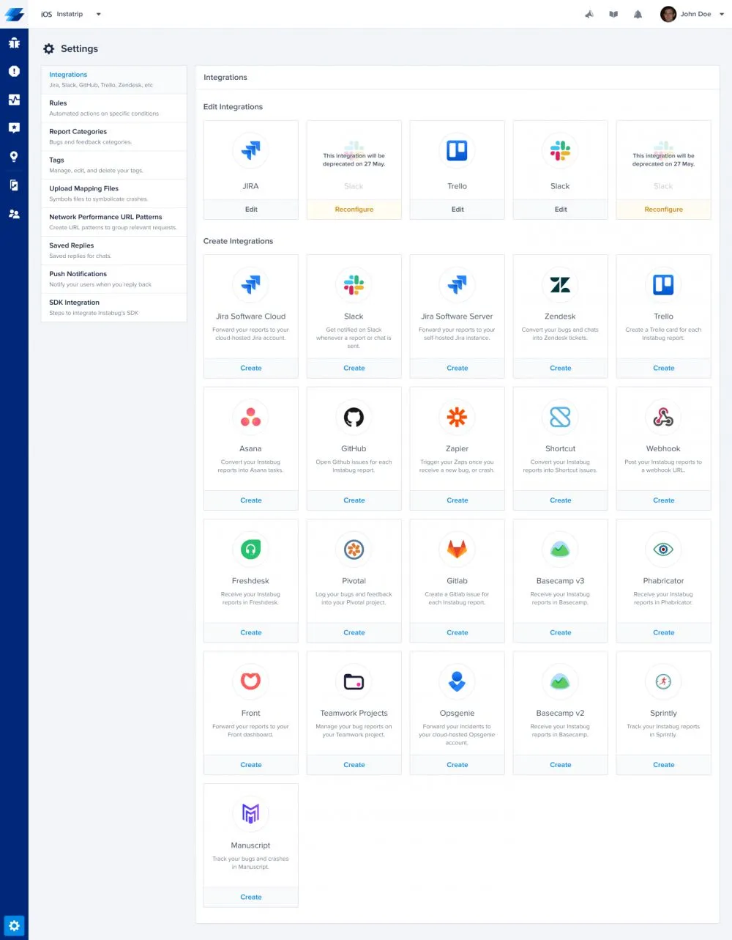Edit the JIRA integration

click(x=251, y=210)
